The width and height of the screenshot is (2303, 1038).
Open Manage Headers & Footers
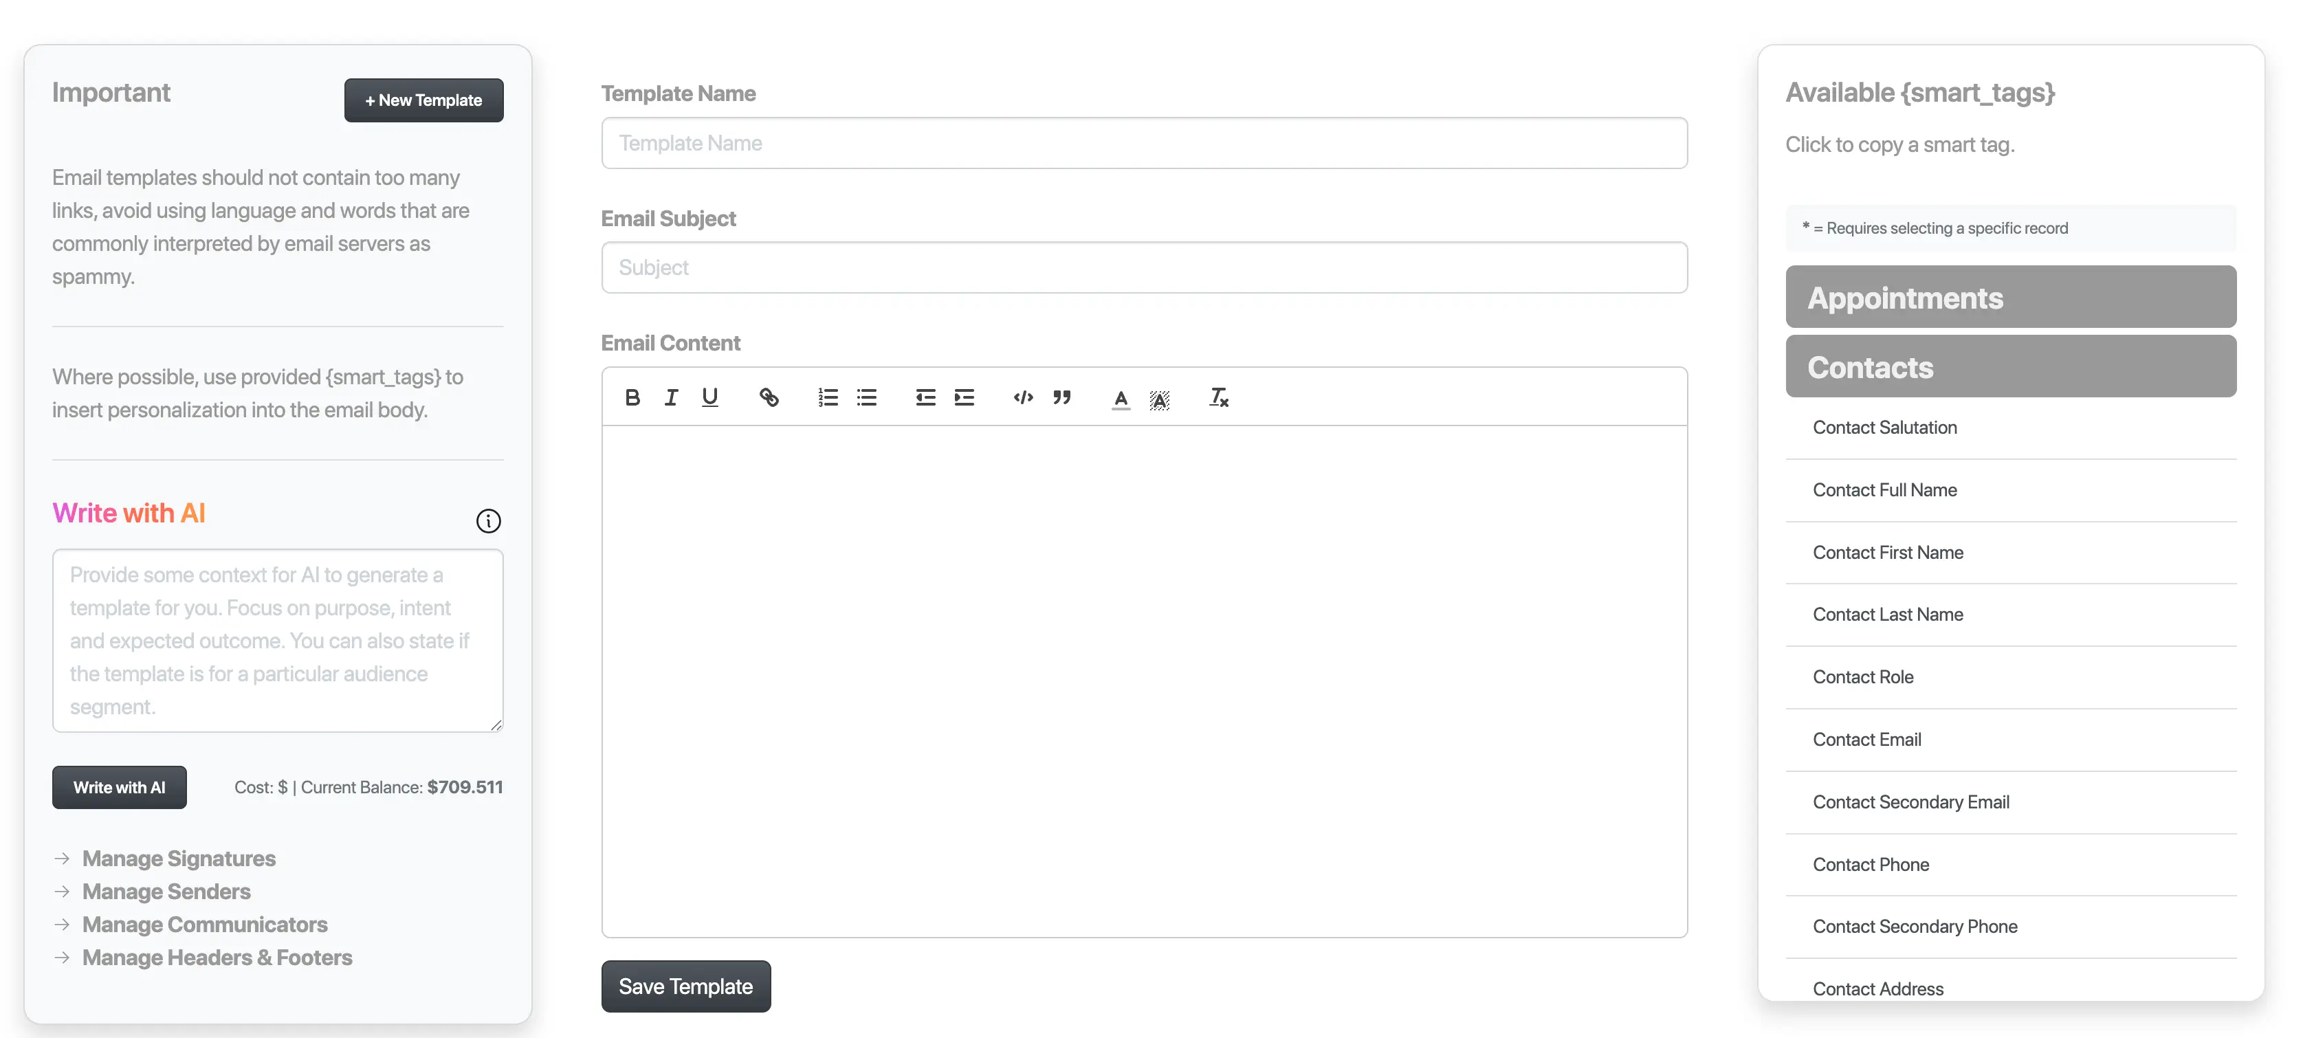click(x=217, y=958)
